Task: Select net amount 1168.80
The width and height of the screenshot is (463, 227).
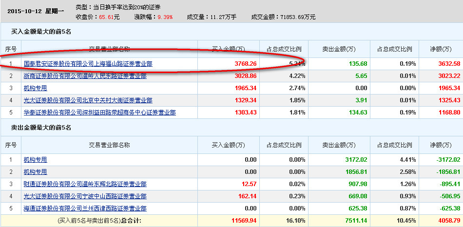Action: [x=449, y=113]
